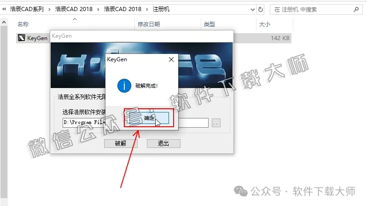Image resolution: width=367 pixels, height=206 pixels.
Task: Sort files by 名称 column header
Action: click(23, 24)
